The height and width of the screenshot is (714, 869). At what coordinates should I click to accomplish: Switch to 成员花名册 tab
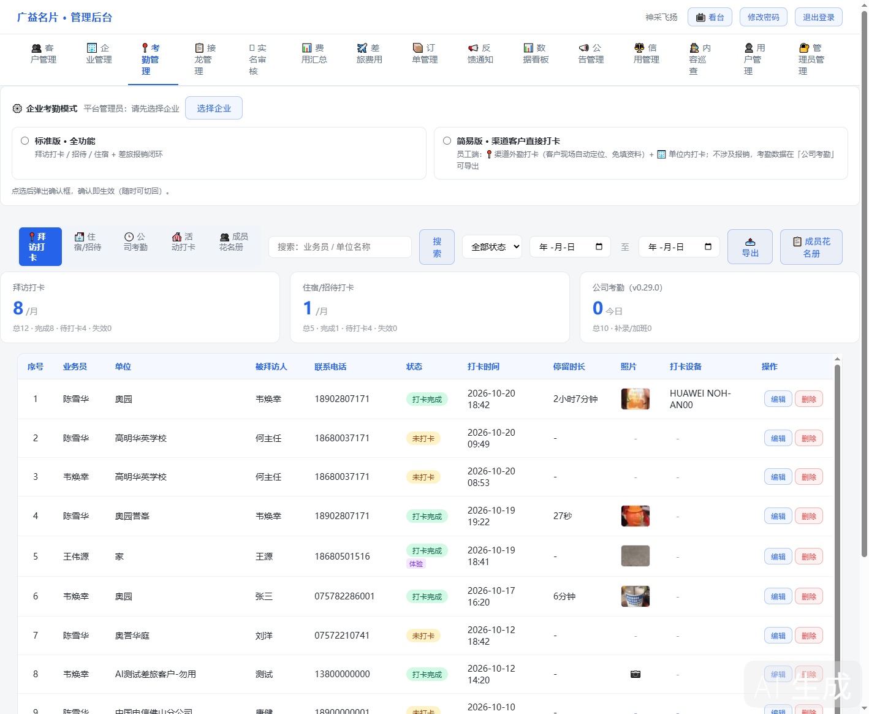(233, 242)
